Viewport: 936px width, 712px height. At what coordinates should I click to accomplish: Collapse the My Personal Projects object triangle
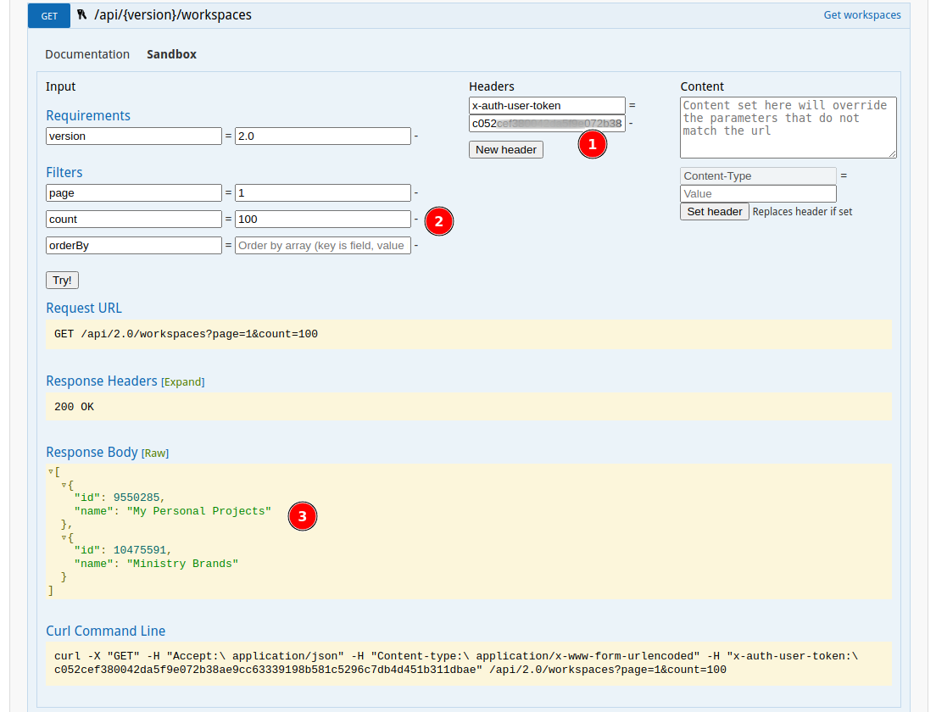(64, 485)
